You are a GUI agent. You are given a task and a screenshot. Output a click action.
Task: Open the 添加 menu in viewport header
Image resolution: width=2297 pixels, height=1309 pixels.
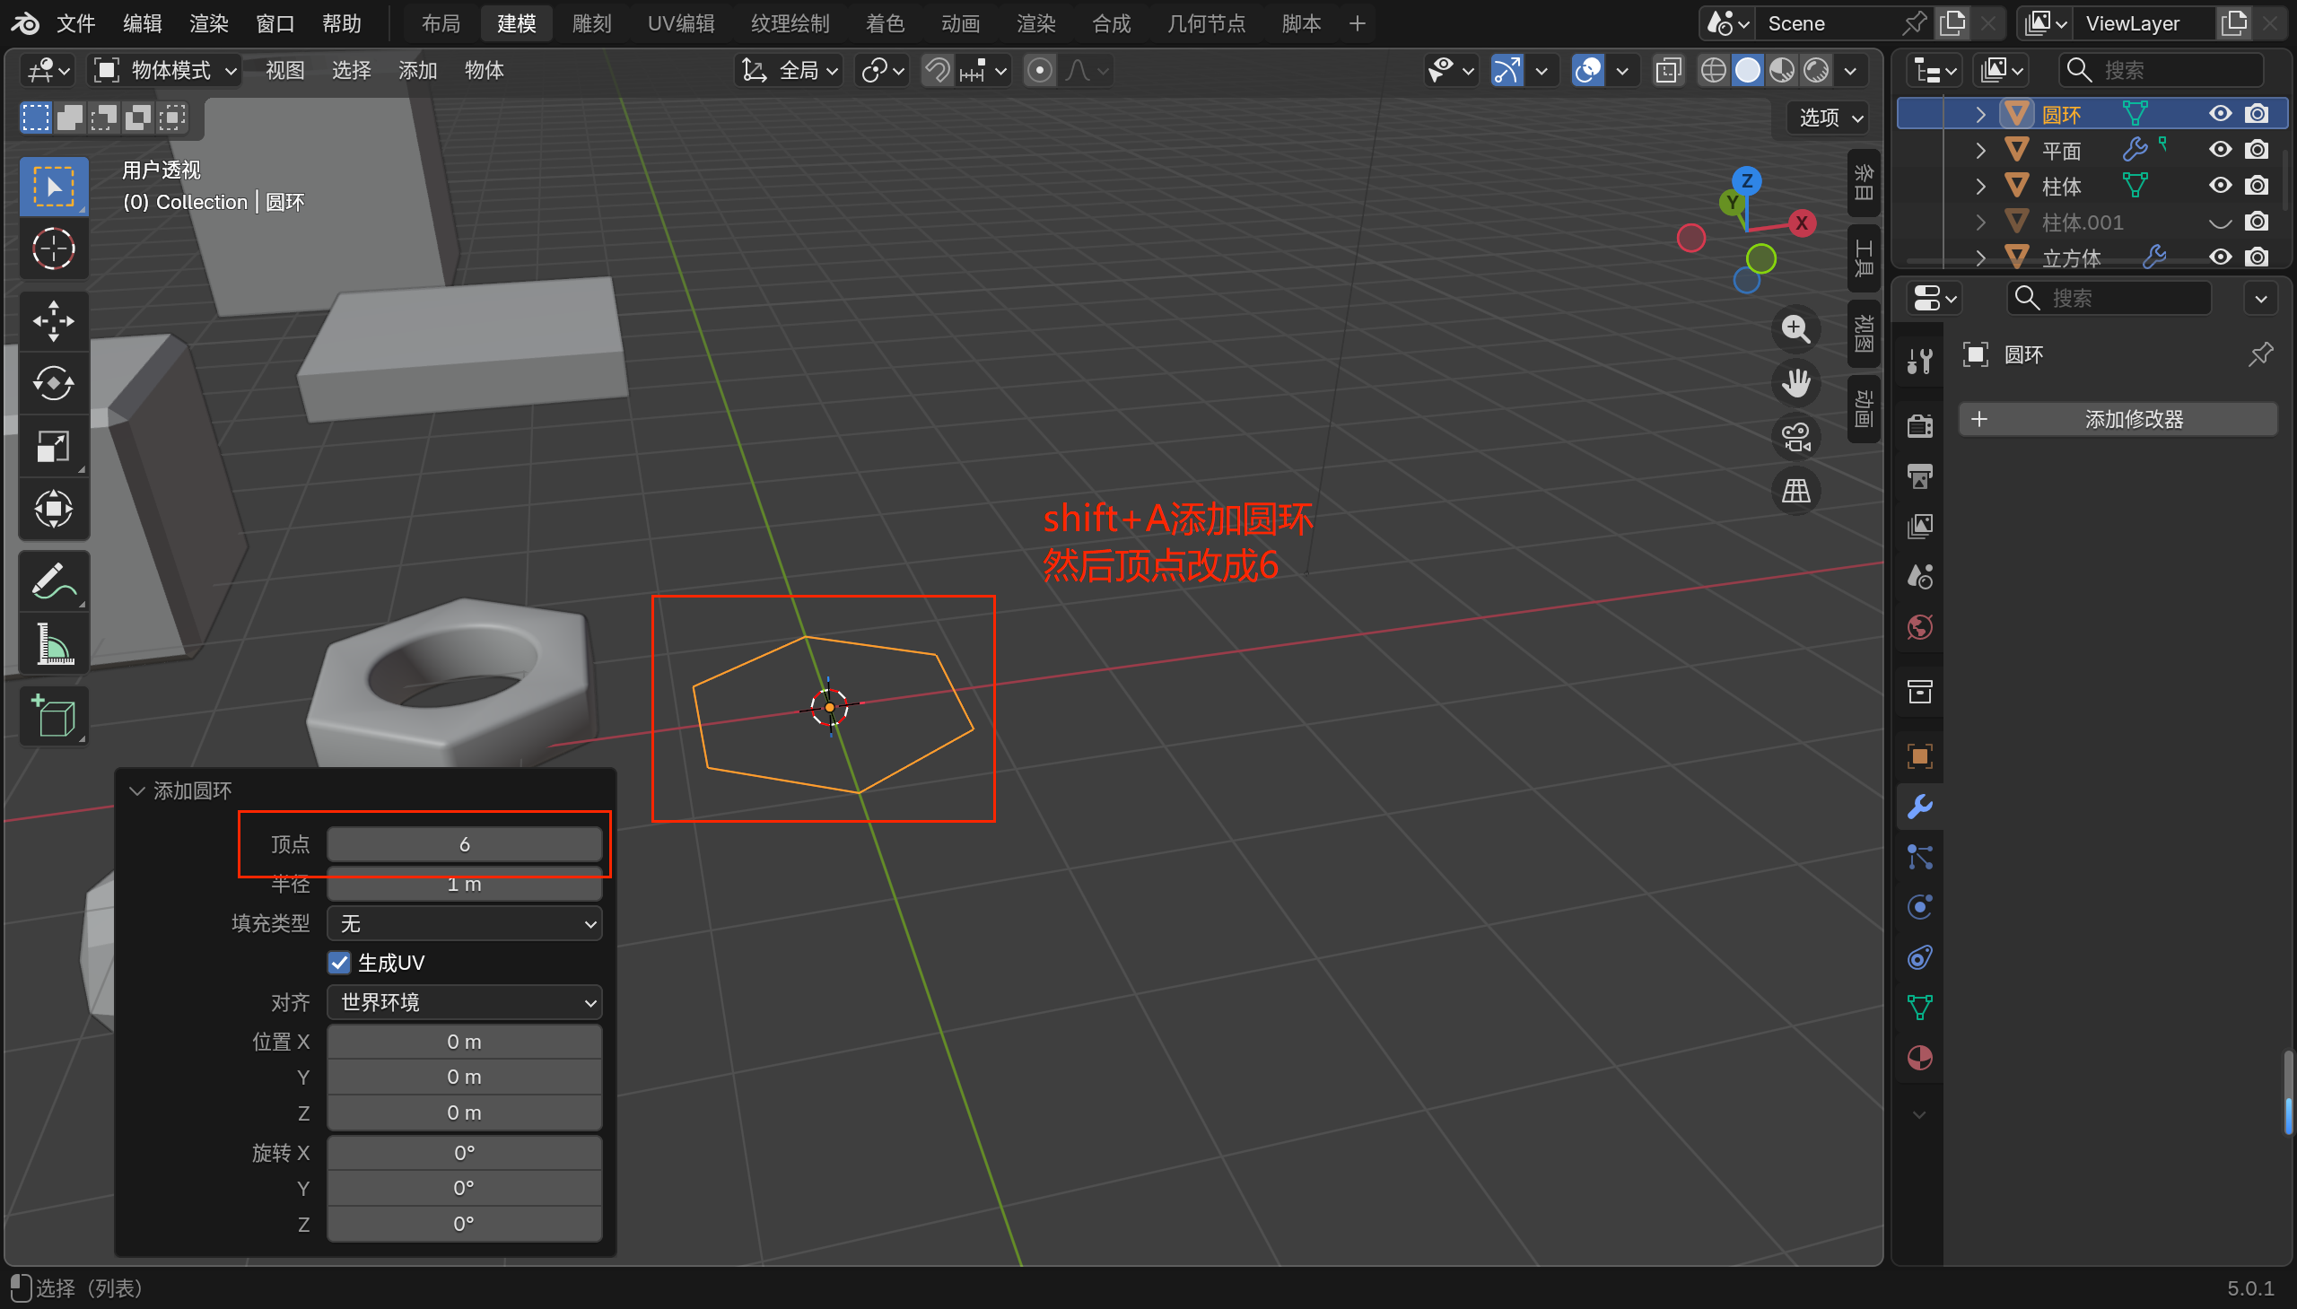click(x=417, y=70)
